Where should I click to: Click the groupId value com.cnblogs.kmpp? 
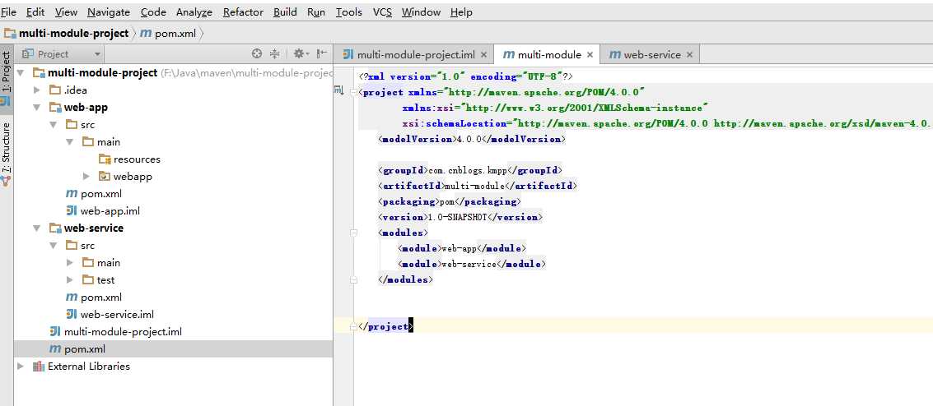point(467,170)
